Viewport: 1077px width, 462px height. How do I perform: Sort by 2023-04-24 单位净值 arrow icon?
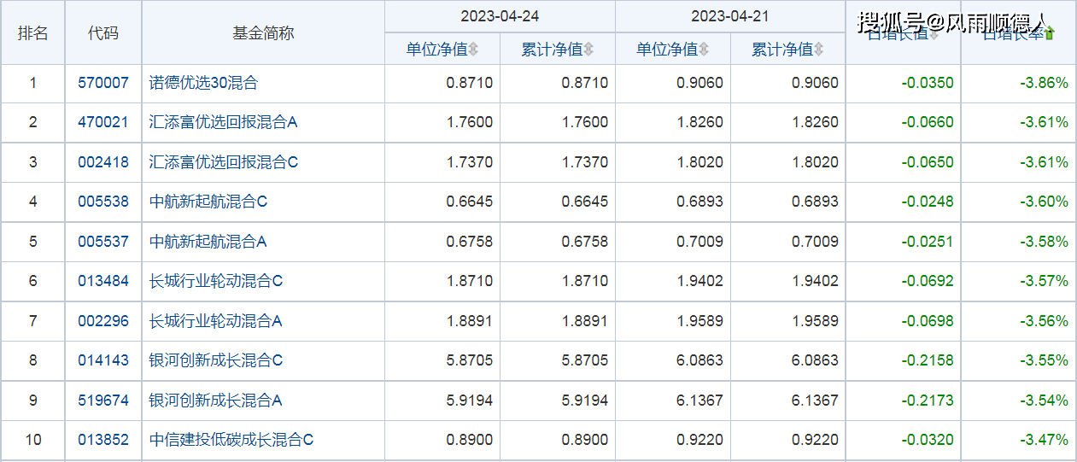474,50
